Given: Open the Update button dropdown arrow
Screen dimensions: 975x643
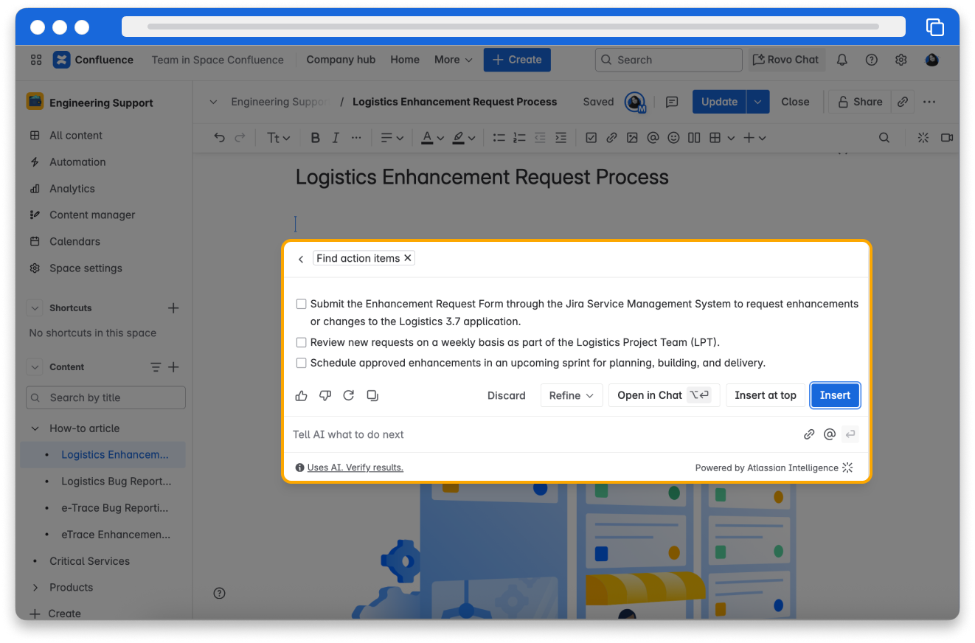Looking at the screenshot, I should point(757,102).
